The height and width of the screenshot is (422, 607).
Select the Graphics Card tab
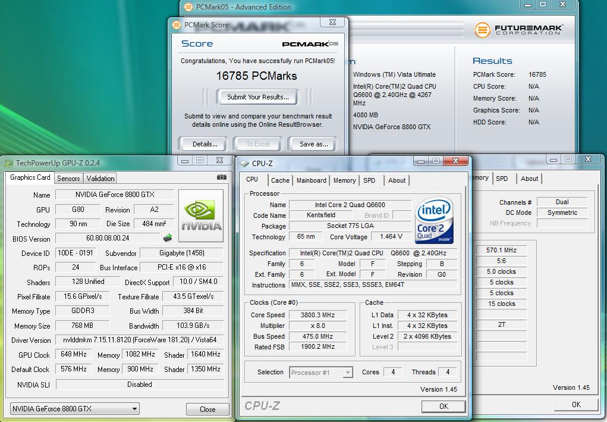click(30, 177)
